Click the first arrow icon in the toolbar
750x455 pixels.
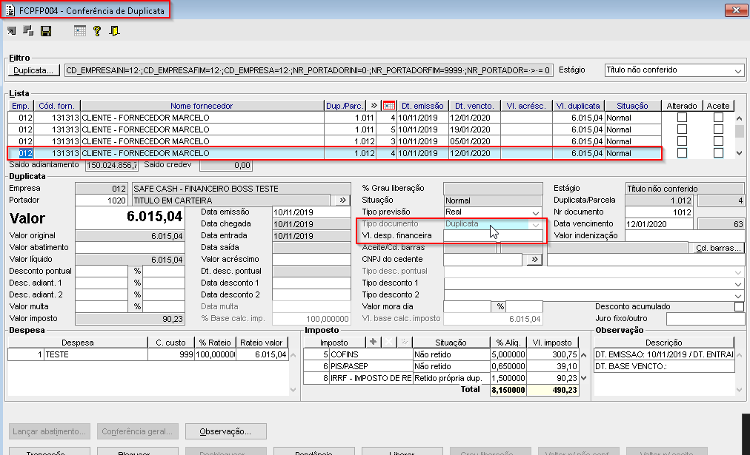pyautogui.click(x=13, y=31)
